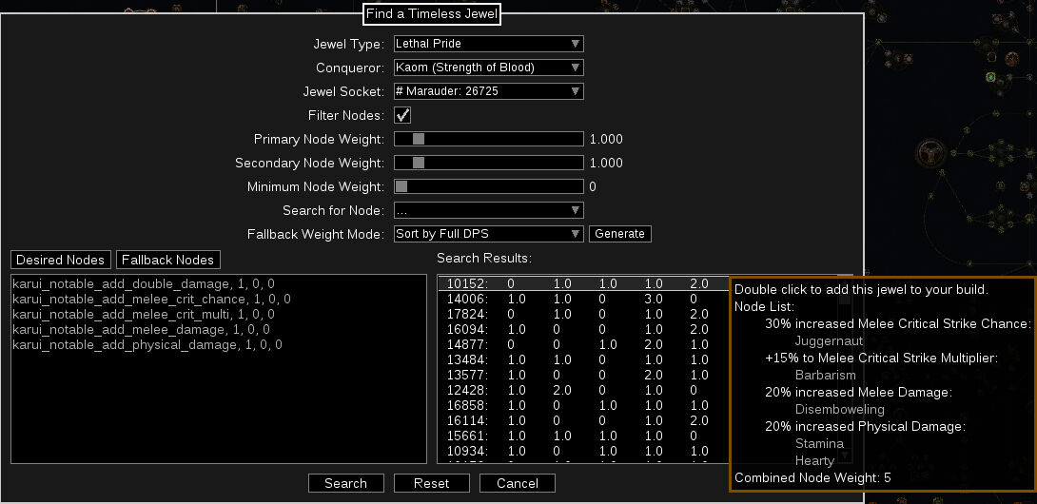Open the Jewel Type dropdown showing Lethal Pride
Image resolution: width=1037 pixels, height=504 pixels.
click(489, 44)
